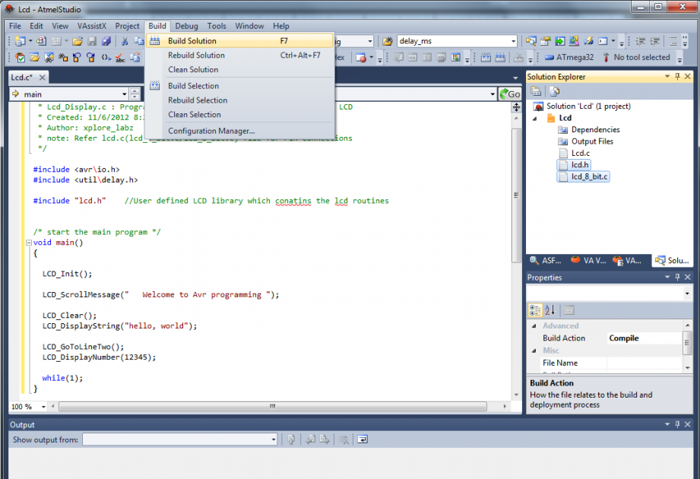Pin the Solution Explorer panel
The height and width of the screenshot is (479, 700).
point(677,77)
